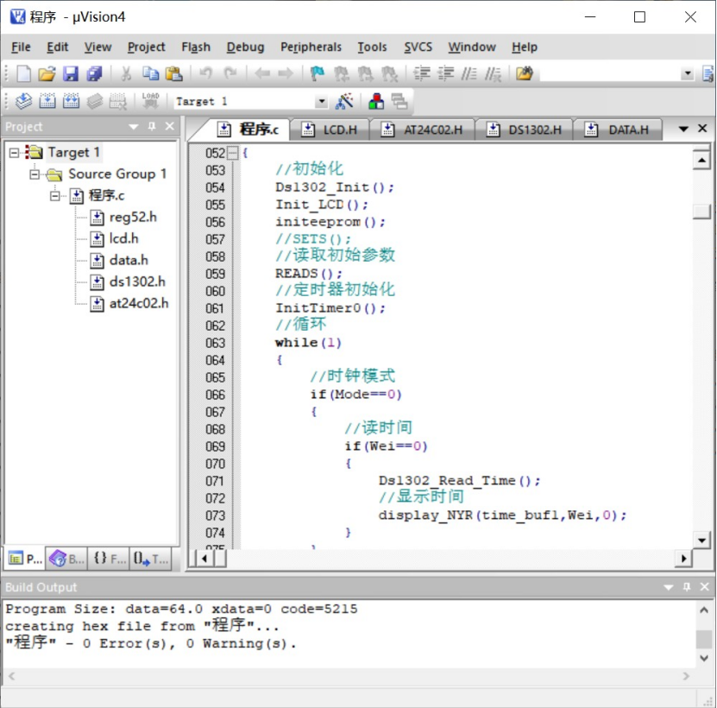Click editor scroll down arrow
This screenshot has height=708, width=717.
[x=701, y=540]
